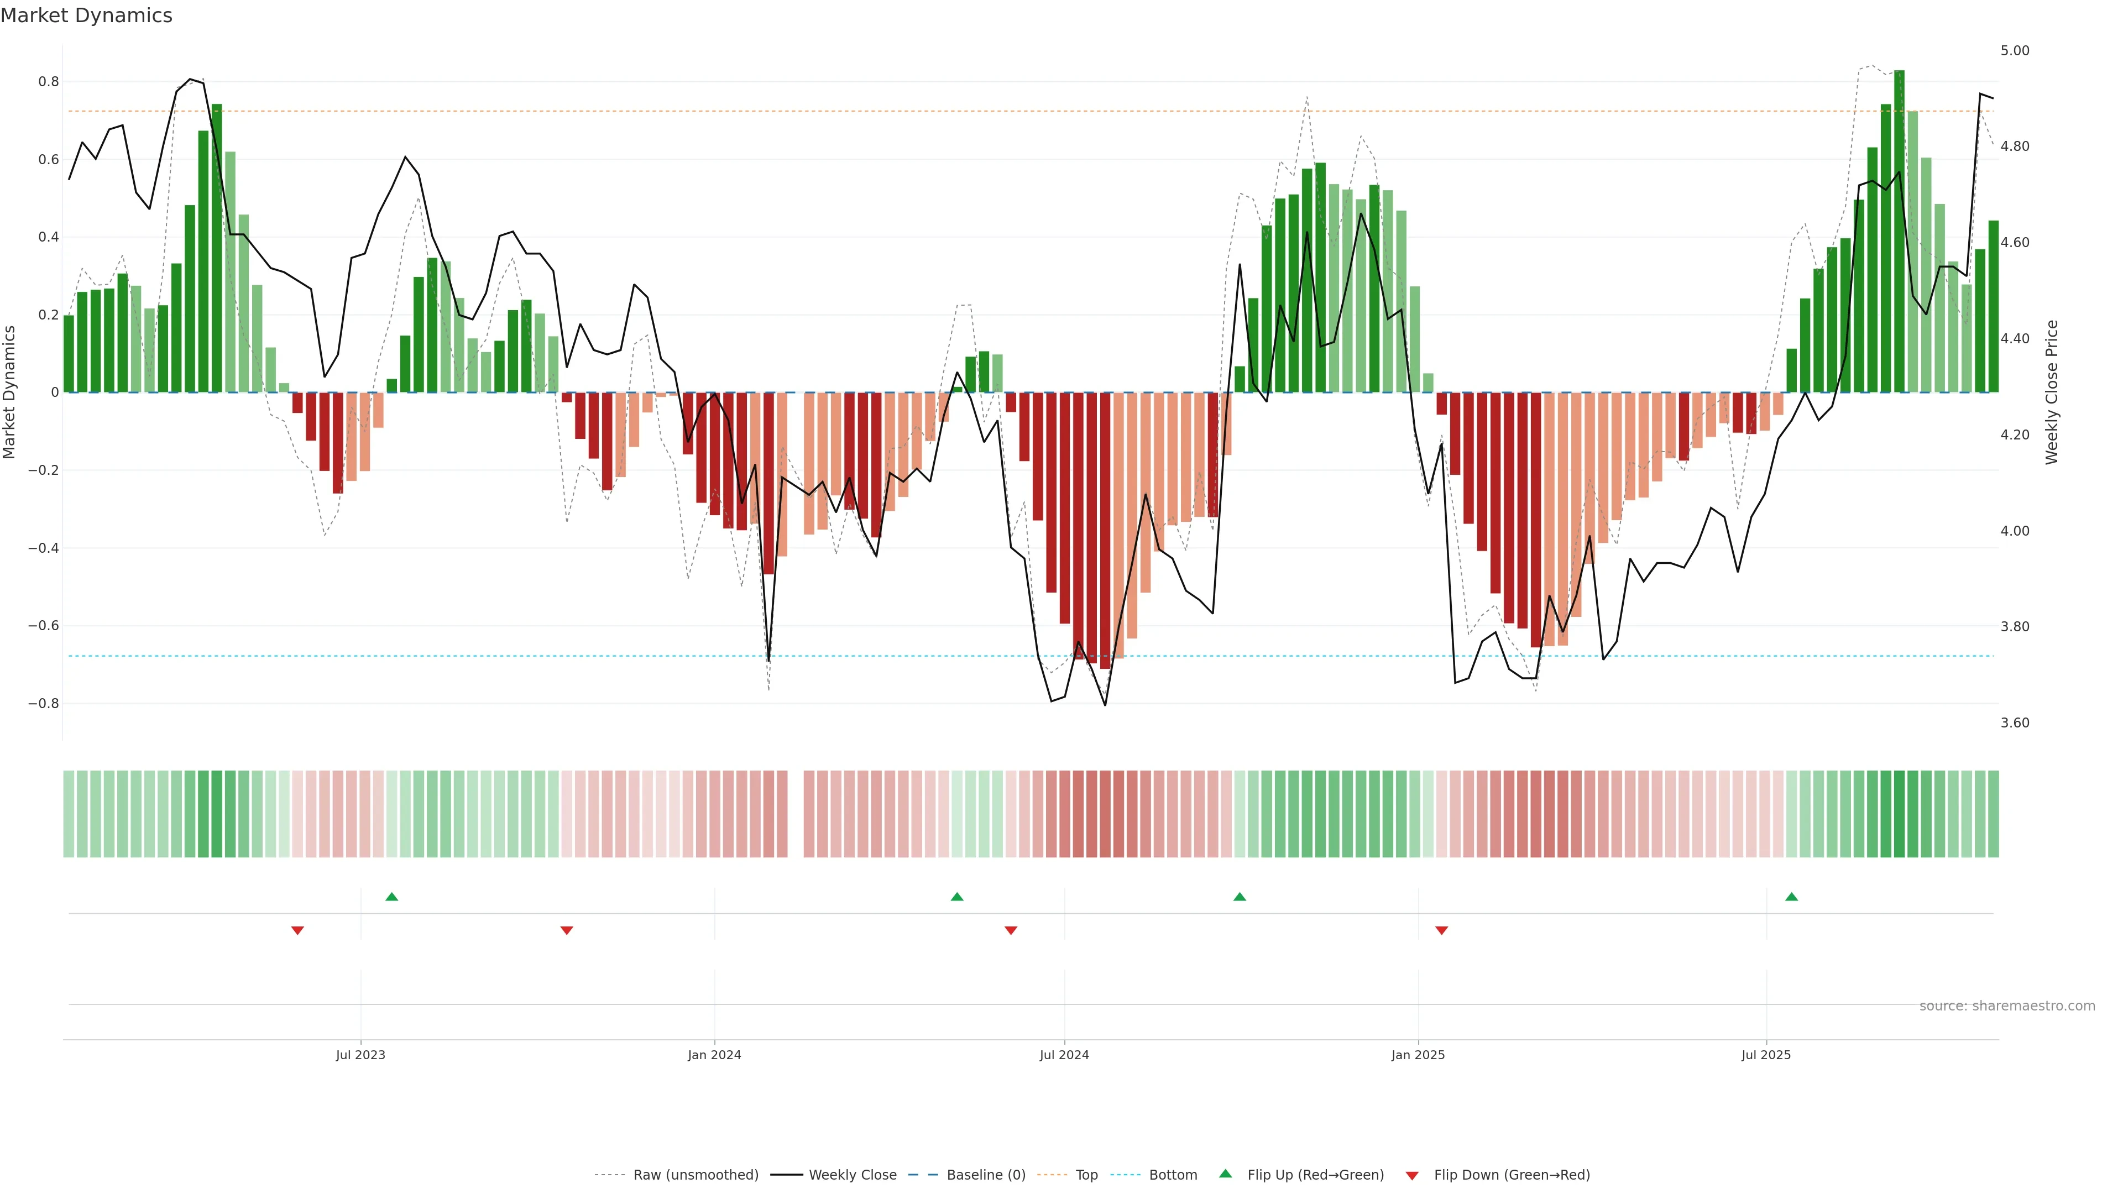Image resolution: width=2123 pixels, height=1194 pixels.
Task: Click the blank gap in the red-green heat strip
Action: (796, 814)
